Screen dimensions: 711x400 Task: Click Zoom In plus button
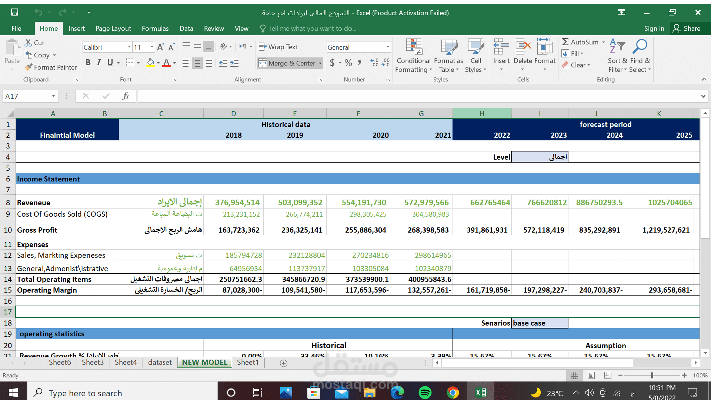[684, 375]
